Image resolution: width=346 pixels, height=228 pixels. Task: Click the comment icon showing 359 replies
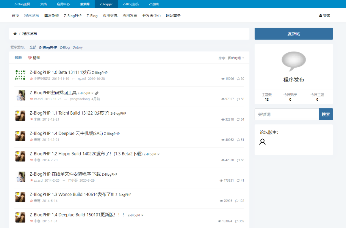pos(237,221)
